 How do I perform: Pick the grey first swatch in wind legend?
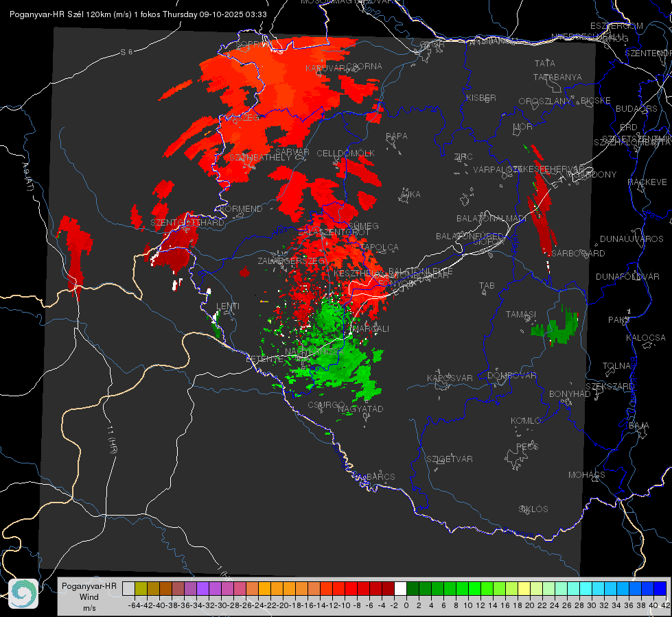click(x=128, y=588)
